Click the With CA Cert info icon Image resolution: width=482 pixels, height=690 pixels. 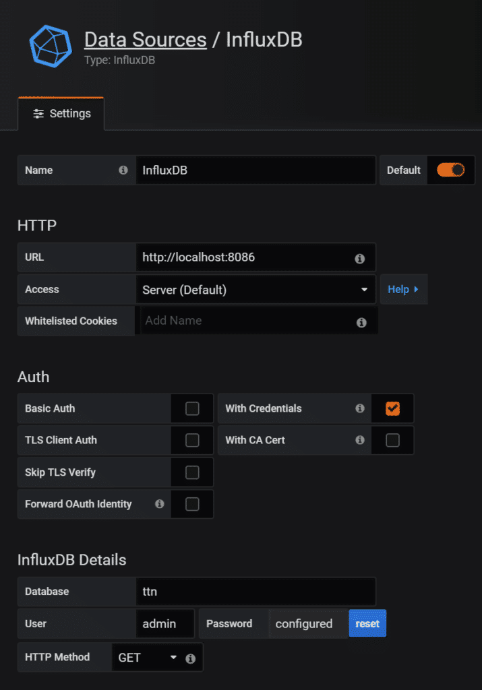360,440
